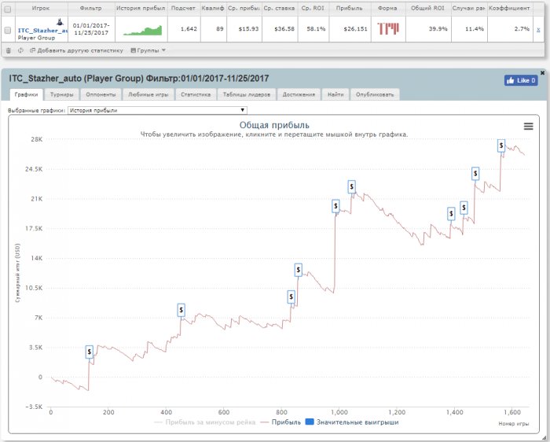Click the 1,642 count value
This screenshot has width=550, height=442.
(189, 29)
